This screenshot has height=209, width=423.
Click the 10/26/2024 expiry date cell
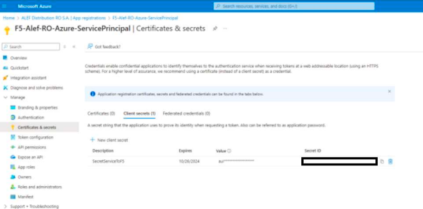[189, 161]
